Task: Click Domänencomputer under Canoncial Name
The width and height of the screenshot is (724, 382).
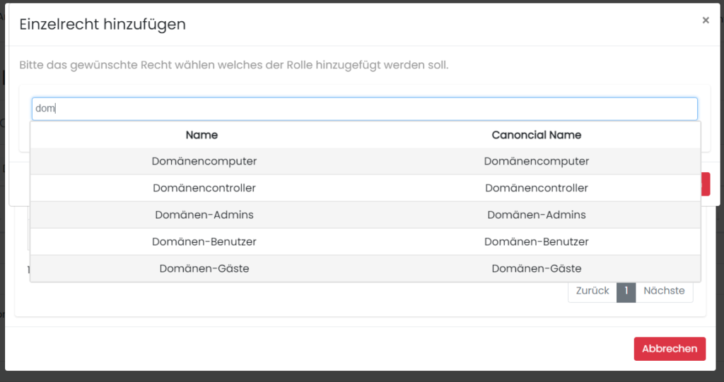Action: (x=536, y=161)
